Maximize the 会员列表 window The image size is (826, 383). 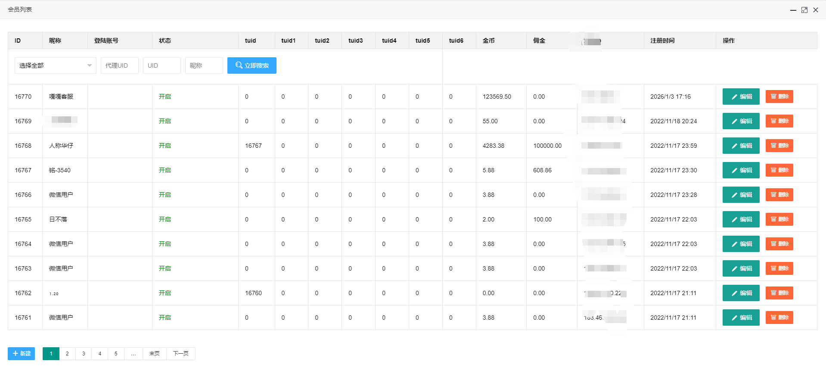click(x=804, y=10)
